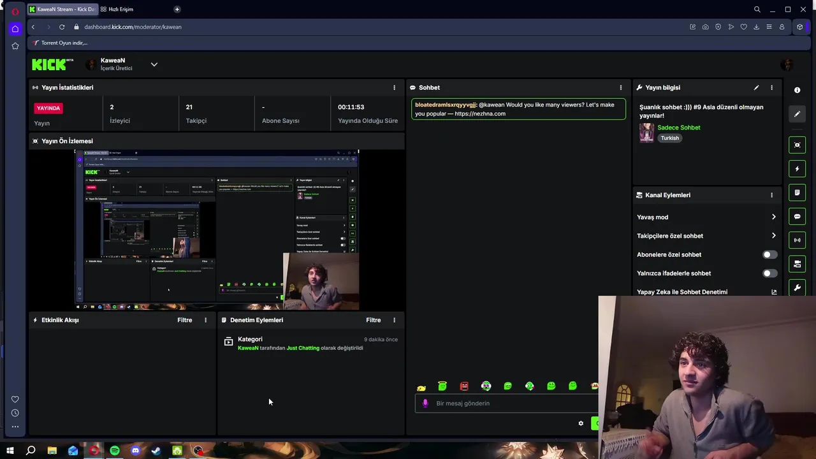This screenshot has height=459, width=816.
Task: Click the Kick logo
Action: pos(53,64)
